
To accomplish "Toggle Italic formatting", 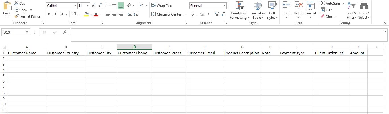I will tap(56, 14).
